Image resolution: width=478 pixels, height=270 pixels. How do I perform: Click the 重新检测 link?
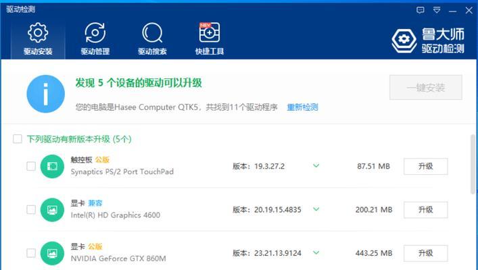point(302,107)
